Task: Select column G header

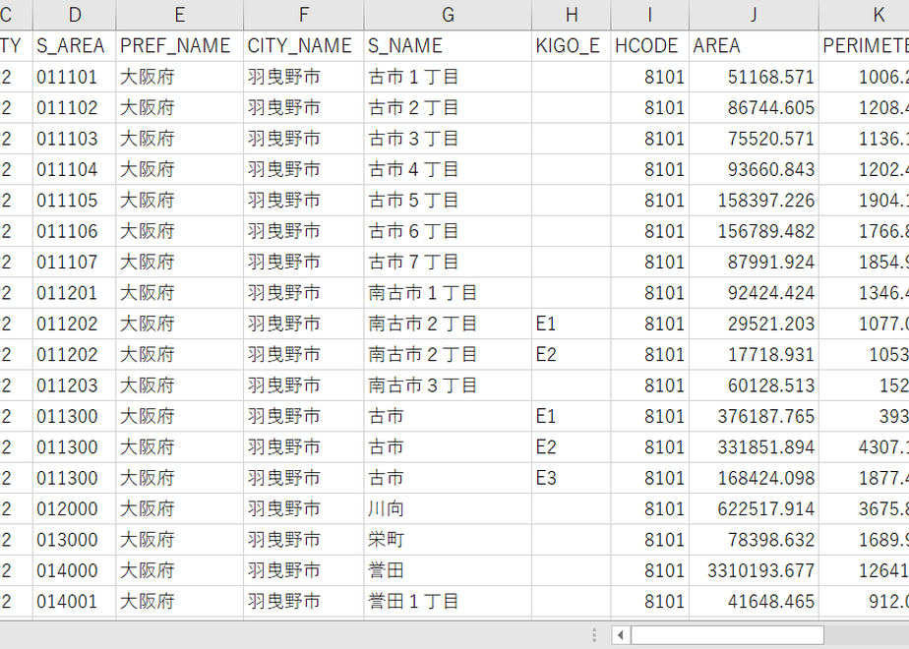Action: tap(448, 15)
